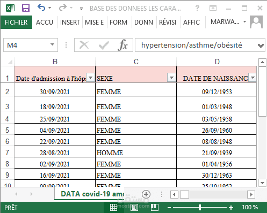Select cell with 30/09/2021
Viewport: 267px width, 213px height.
(x=55, y=89)
